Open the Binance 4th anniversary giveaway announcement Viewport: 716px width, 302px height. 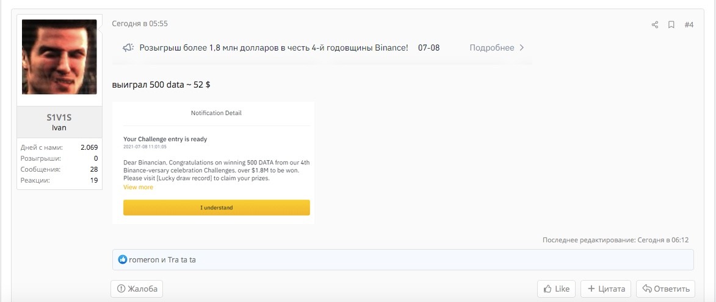click(273, 47)
